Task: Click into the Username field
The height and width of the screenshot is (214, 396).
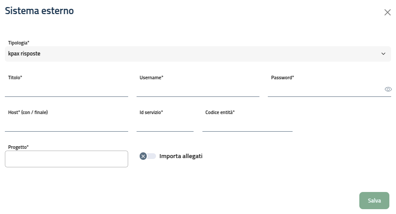Action: (x=198, y=90)
